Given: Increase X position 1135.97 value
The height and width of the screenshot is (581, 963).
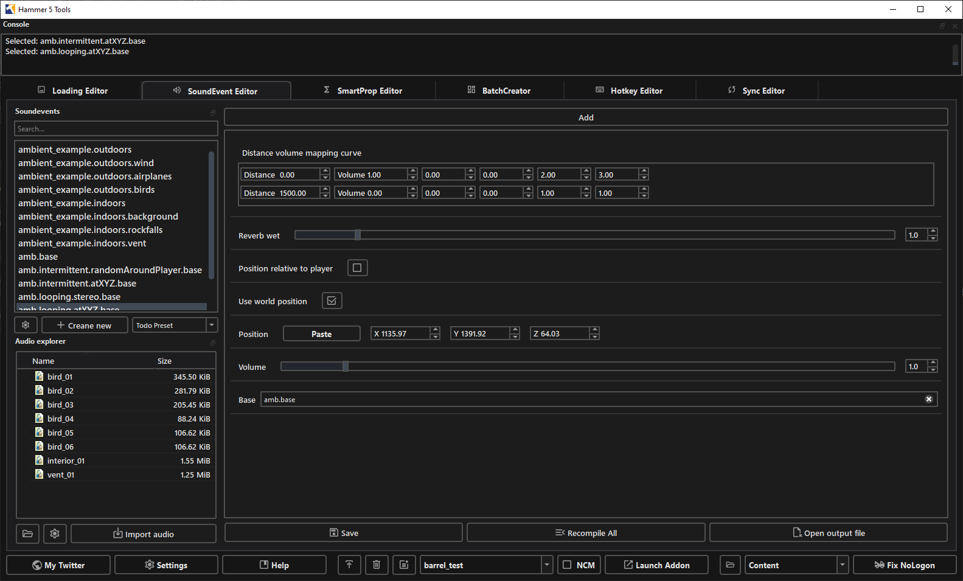Looking at the screenshot, I should click(x=435, y=330).
